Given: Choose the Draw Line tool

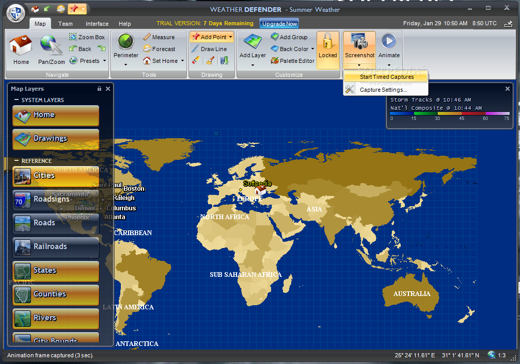Looking at the screenshot, I should tap(209, 48).
